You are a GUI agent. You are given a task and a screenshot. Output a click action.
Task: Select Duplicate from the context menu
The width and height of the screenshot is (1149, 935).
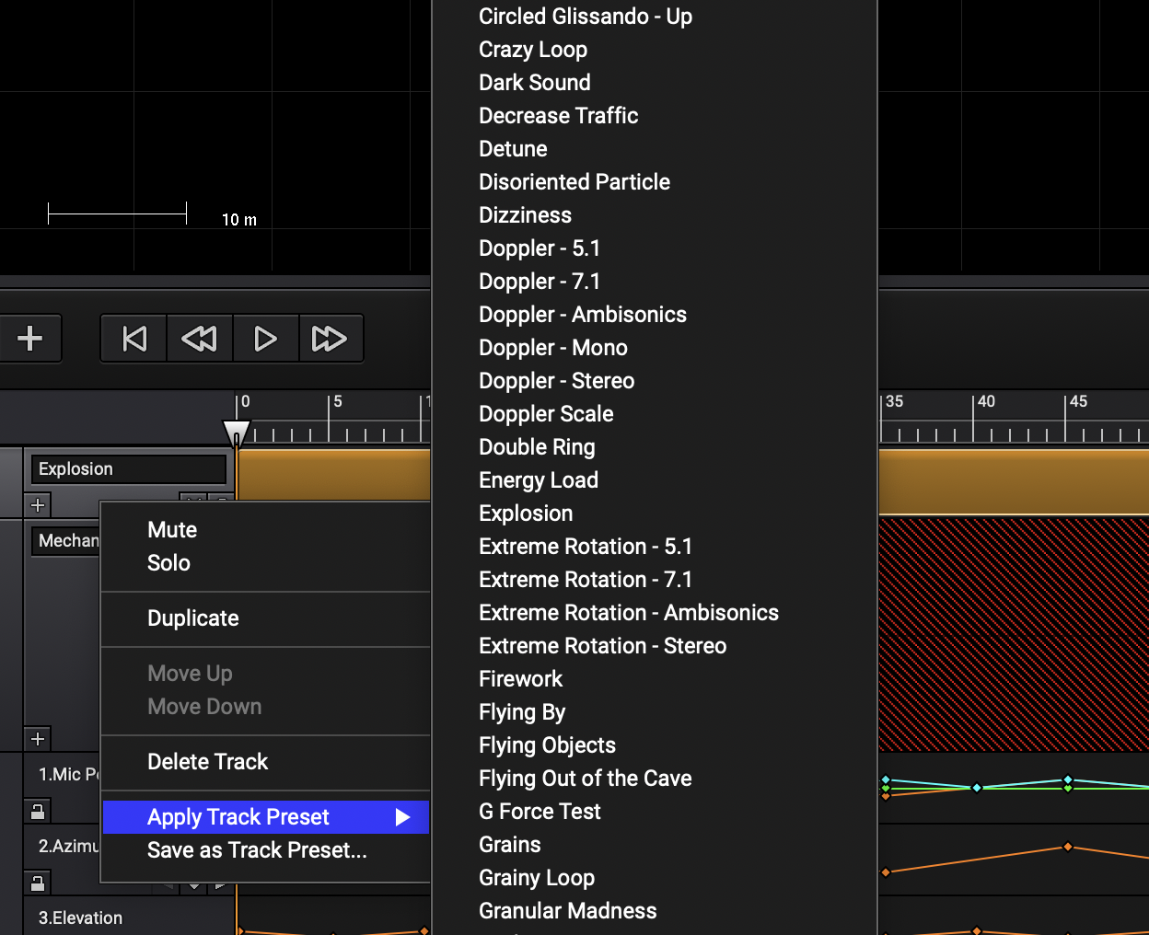click(193, 618)
